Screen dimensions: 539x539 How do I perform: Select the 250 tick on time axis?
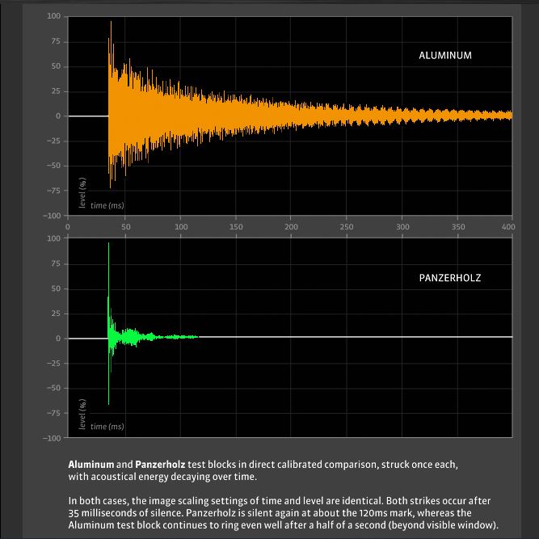pyautogui.click(x=347, y=227)
